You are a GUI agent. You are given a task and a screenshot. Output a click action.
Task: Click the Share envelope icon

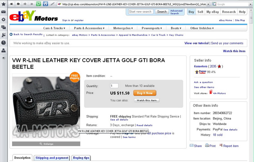point(191,146)
